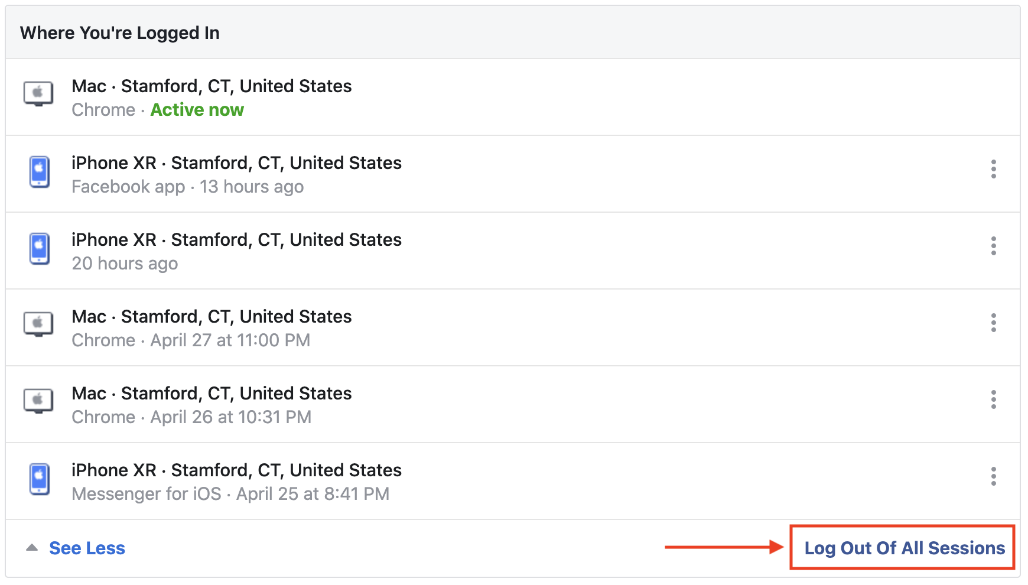Open three-dot menu for April 27 Chrome session

click(x=994, y=323)
